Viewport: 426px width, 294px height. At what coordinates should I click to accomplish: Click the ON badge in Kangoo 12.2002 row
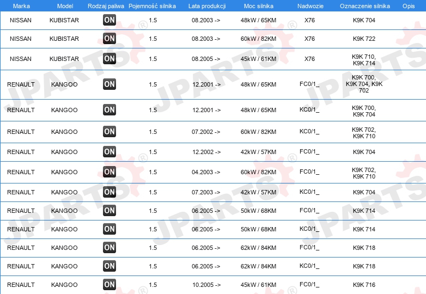(x=109, y=151)
